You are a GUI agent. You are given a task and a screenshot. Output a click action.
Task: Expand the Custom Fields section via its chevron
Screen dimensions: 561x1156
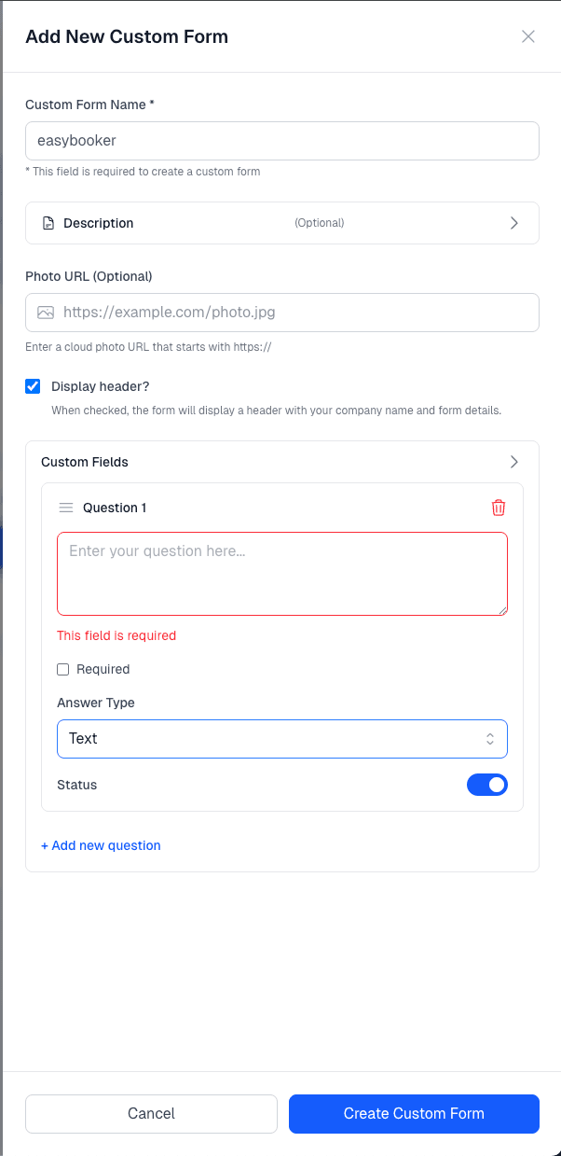(513, 461)
